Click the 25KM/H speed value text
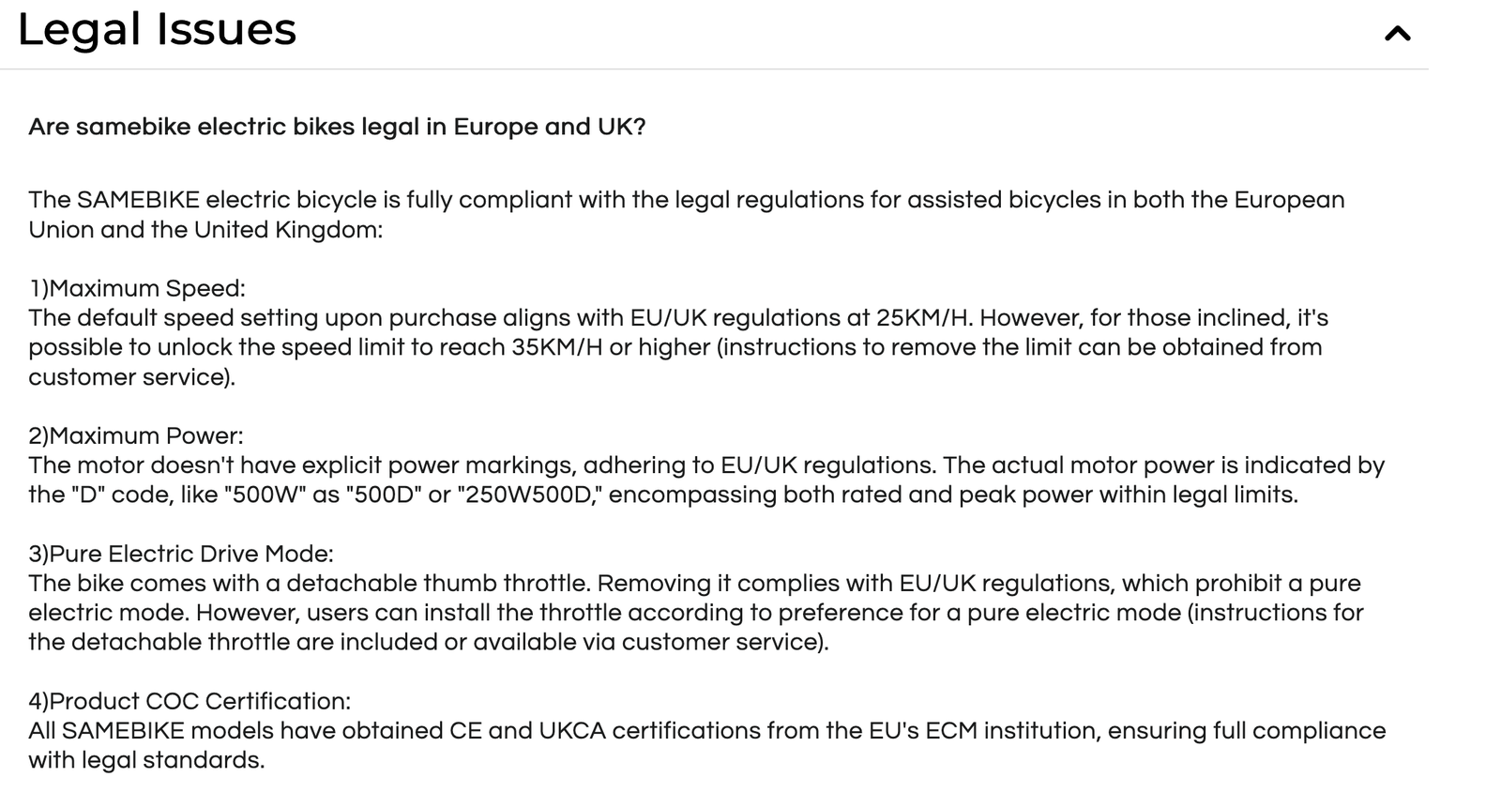This screenshot has width=1501, height=792. pyautogui.click(x=924, y=317)
